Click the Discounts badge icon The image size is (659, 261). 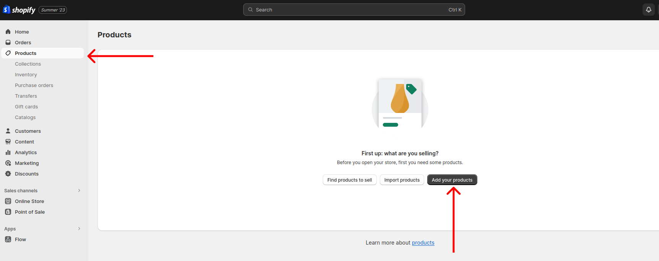pyautogui.click(x=8, y=174)
